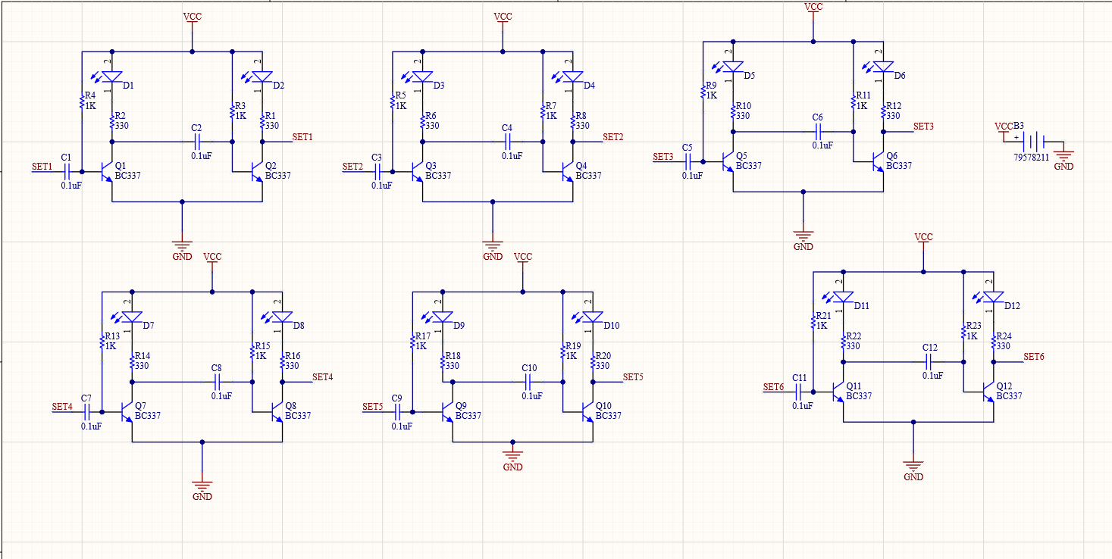Select resistor R24 symbol
Image resolution: width=1112 pixels, height=559 pixels.
pyautogui.click(x=993, y=342)
